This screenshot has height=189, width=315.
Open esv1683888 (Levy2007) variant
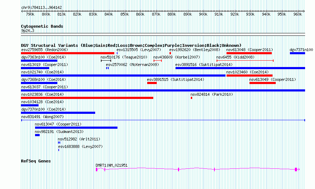coord(80,146)
